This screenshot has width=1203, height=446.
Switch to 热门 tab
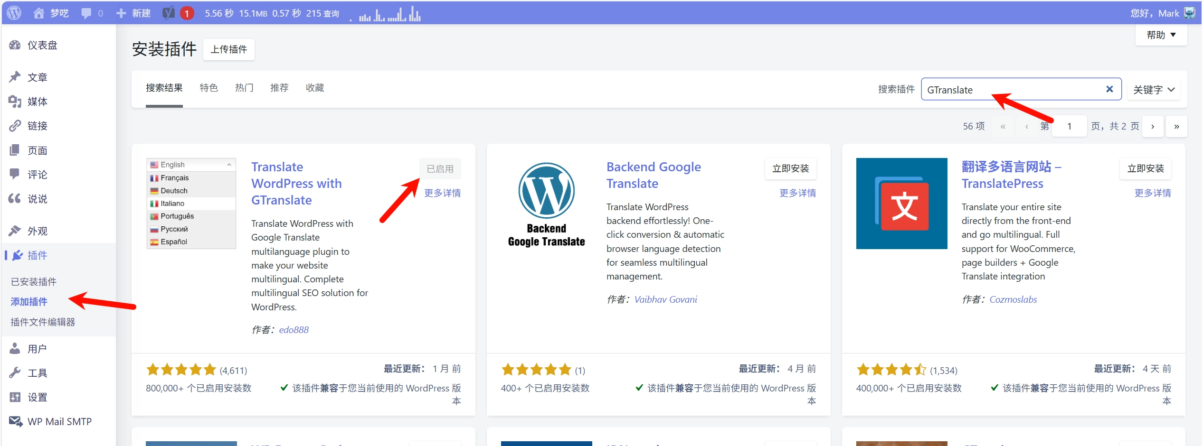(244, 88)
